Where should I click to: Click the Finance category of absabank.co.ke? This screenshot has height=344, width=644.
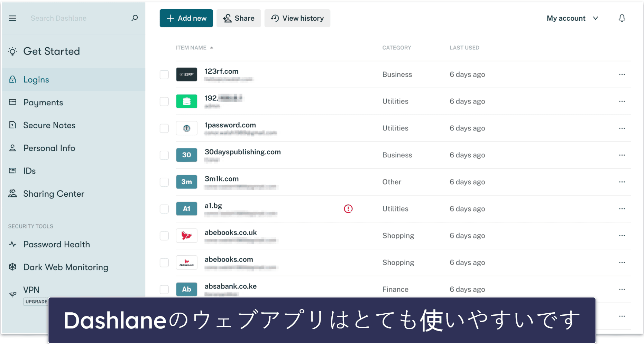pyautogui.click(x=395, y=289)
